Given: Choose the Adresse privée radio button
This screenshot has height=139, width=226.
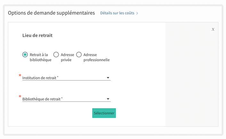Looking at the screenshot, I should click(x=56, y=55).
